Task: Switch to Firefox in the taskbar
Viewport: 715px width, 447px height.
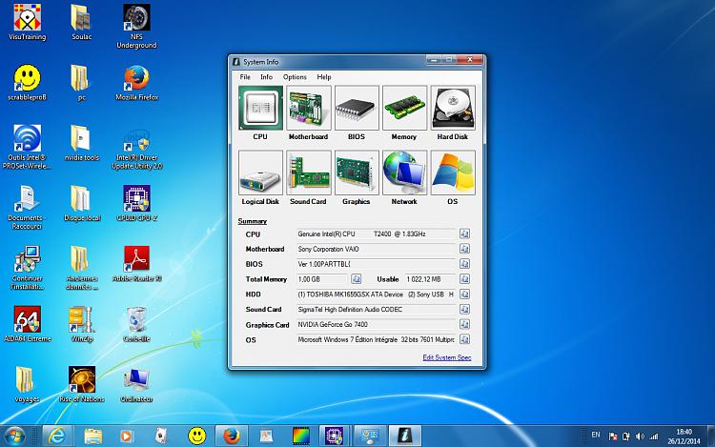Action: pyautogui.click(x=232, y=437)
